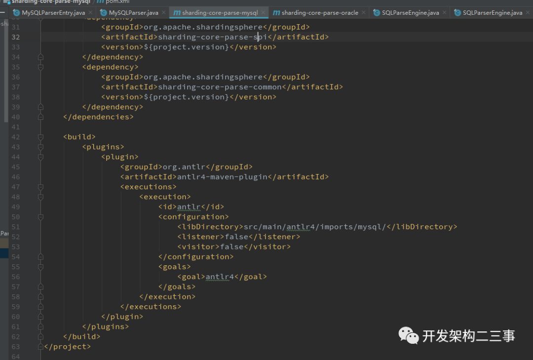Click the closing </project> tag
Screen dimensions: 533x360
[67, 347]
